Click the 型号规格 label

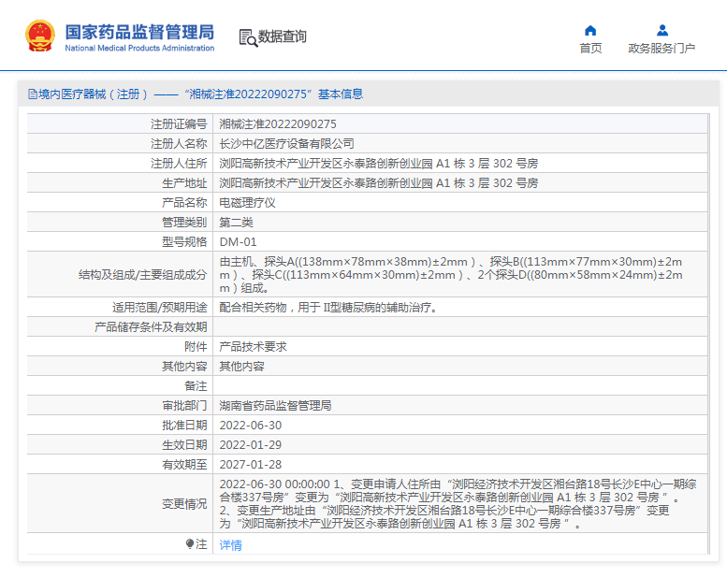[x=184, y=242]
